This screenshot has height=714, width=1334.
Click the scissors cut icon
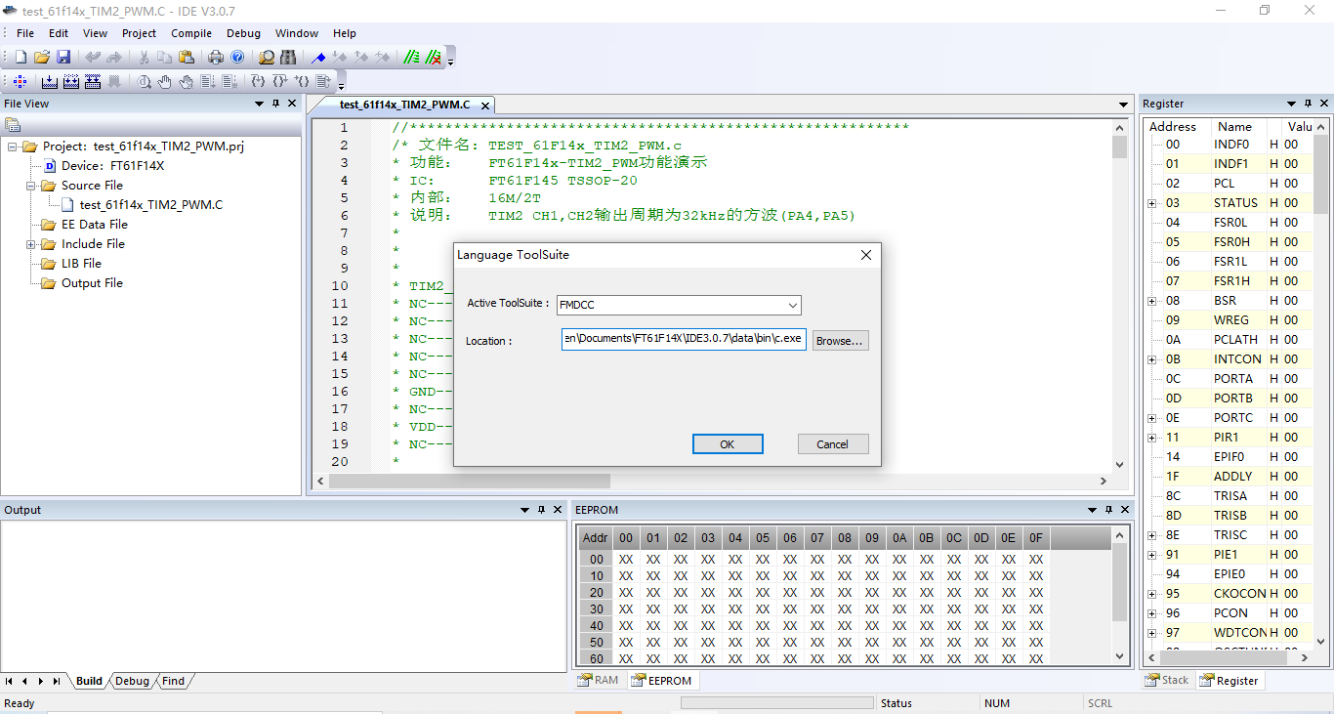[144, 58]
